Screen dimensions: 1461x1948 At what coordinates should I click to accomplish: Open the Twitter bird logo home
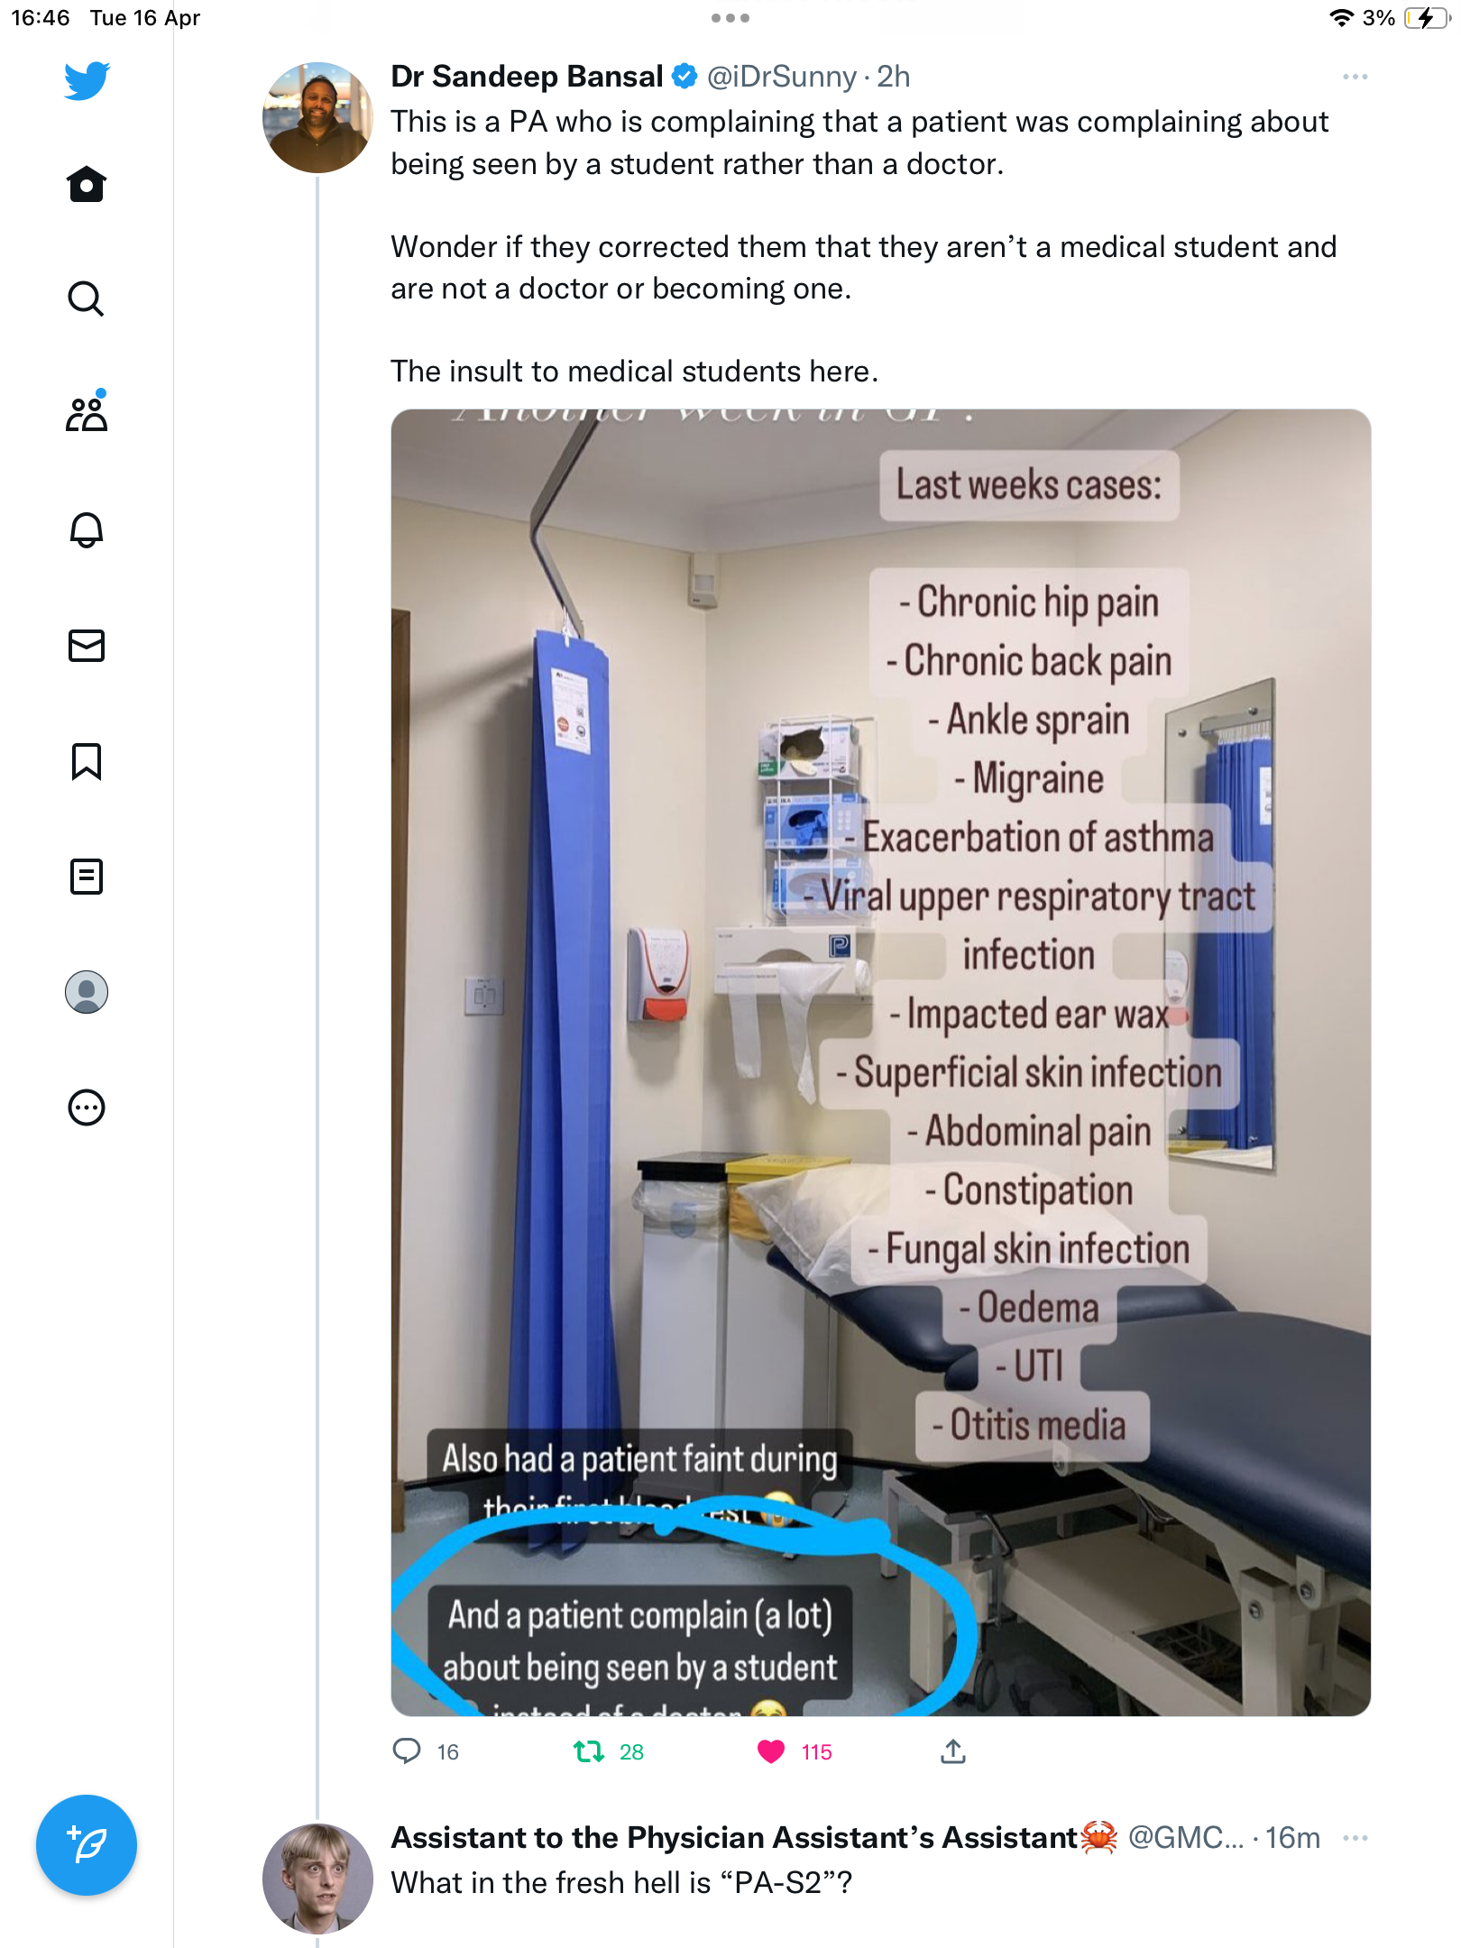click(87, 81)
